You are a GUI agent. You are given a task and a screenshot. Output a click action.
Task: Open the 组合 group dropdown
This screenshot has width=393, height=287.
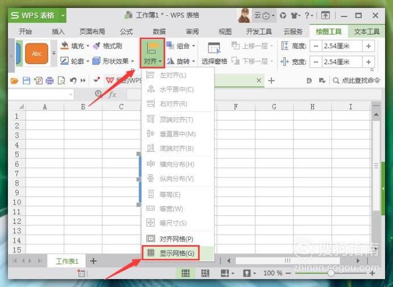(x=181, y=46)
